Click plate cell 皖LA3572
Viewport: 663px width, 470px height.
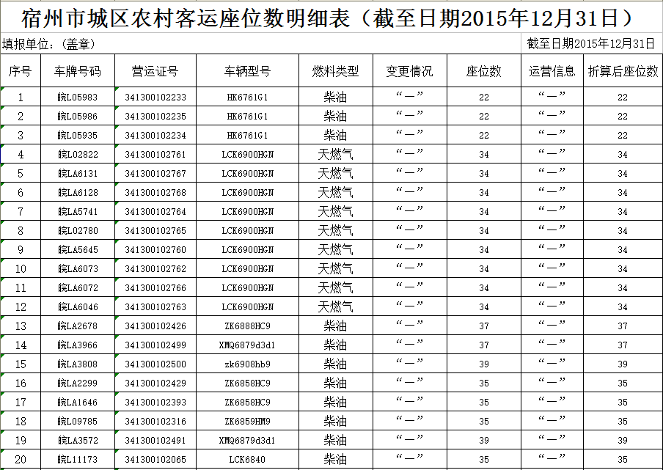pos(78,440)
